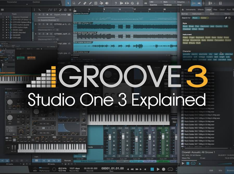The height and width of the screenshot is (174, 234).
Task: Switch to Instruments tab in browser
Action: 191,10
